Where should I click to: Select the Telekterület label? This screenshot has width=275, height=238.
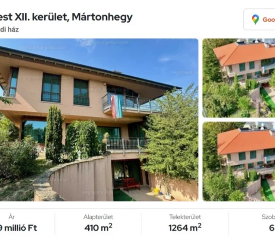click(x=185, y=217)
